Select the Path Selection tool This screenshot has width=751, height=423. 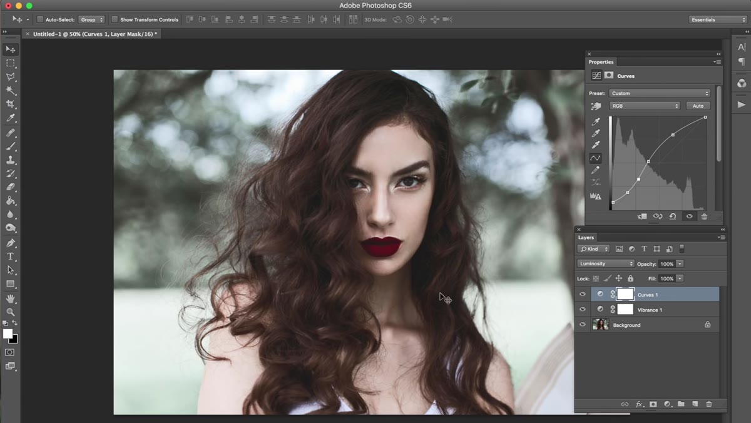[11, 270]
